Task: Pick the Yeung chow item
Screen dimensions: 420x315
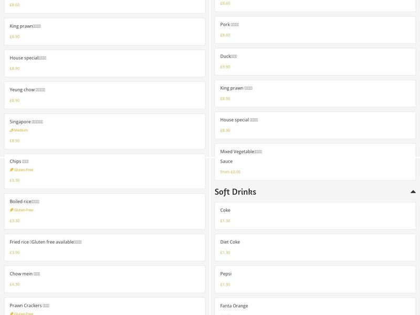Action: [x=104, y=95]
